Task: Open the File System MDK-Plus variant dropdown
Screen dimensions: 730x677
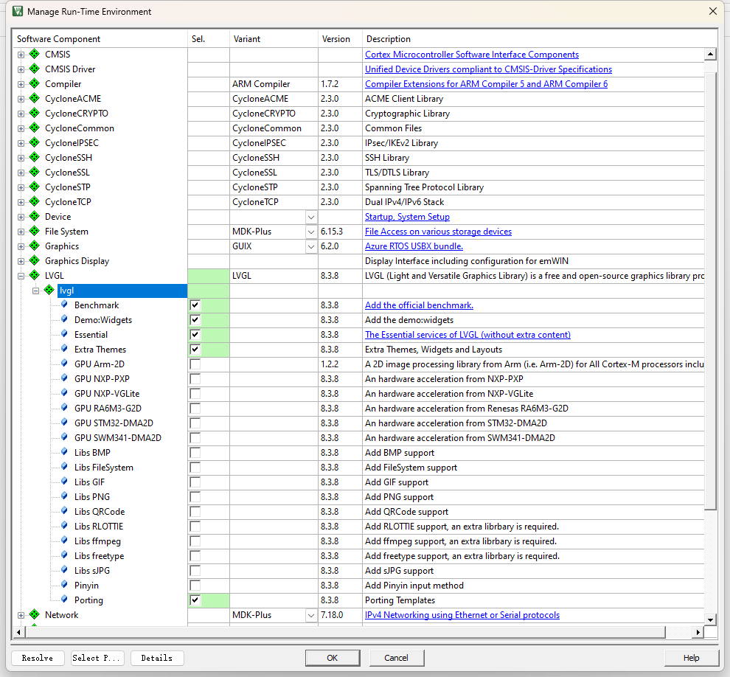Action: click(x=311, y=232)
